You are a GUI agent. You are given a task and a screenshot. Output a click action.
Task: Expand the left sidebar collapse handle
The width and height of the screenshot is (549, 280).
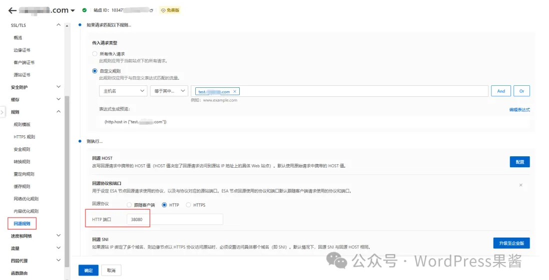[2, 112]
